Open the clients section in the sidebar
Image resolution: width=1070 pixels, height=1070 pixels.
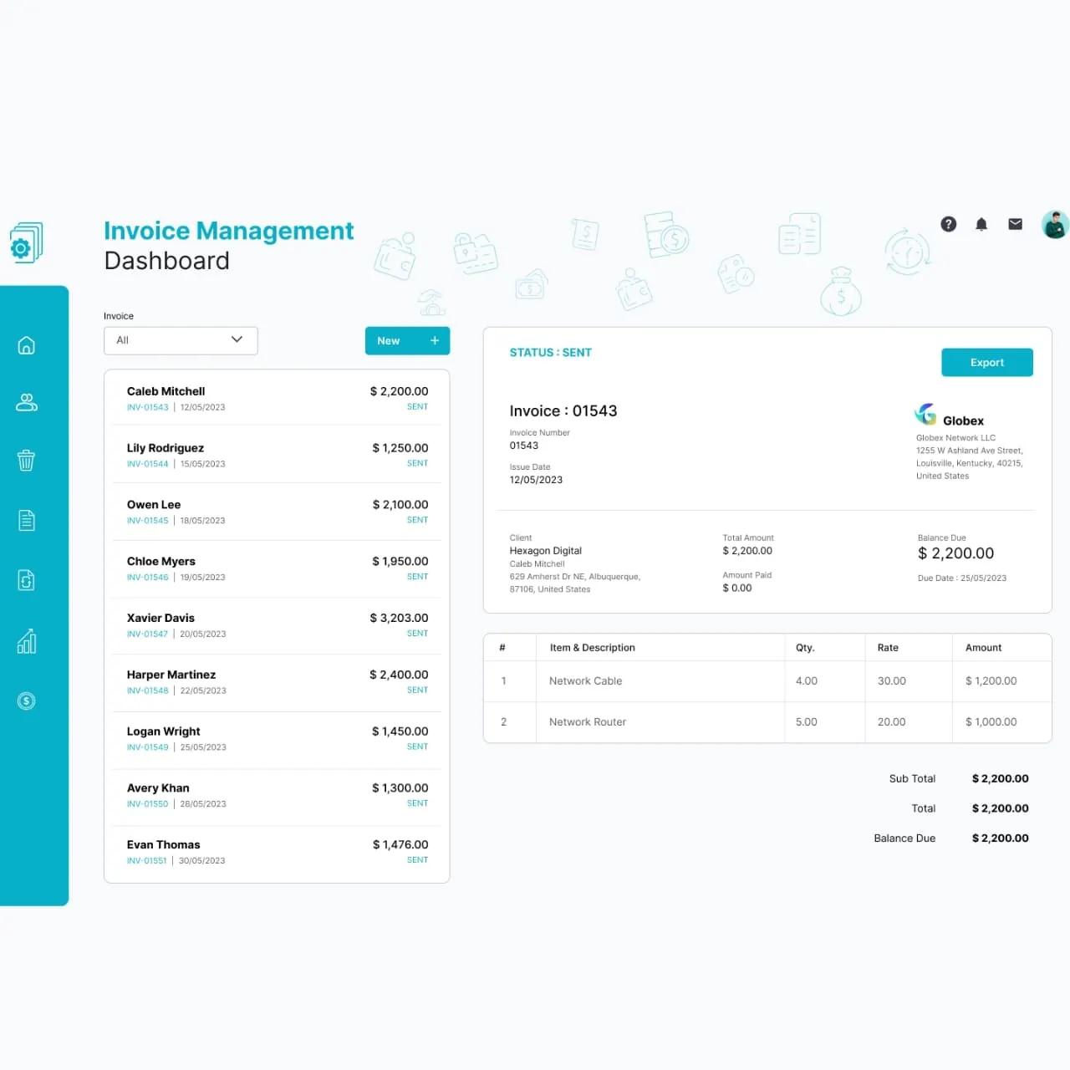pyautogui.click(x=26, y=402)
